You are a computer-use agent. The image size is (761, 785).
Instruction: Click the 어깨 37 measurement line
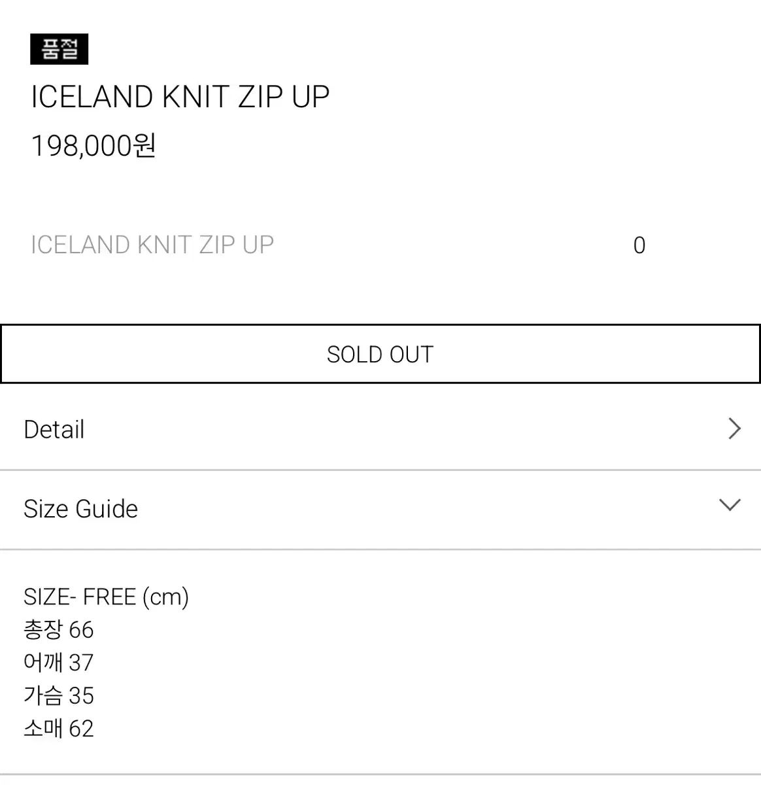pyautogui.click(x=59, y=663)
